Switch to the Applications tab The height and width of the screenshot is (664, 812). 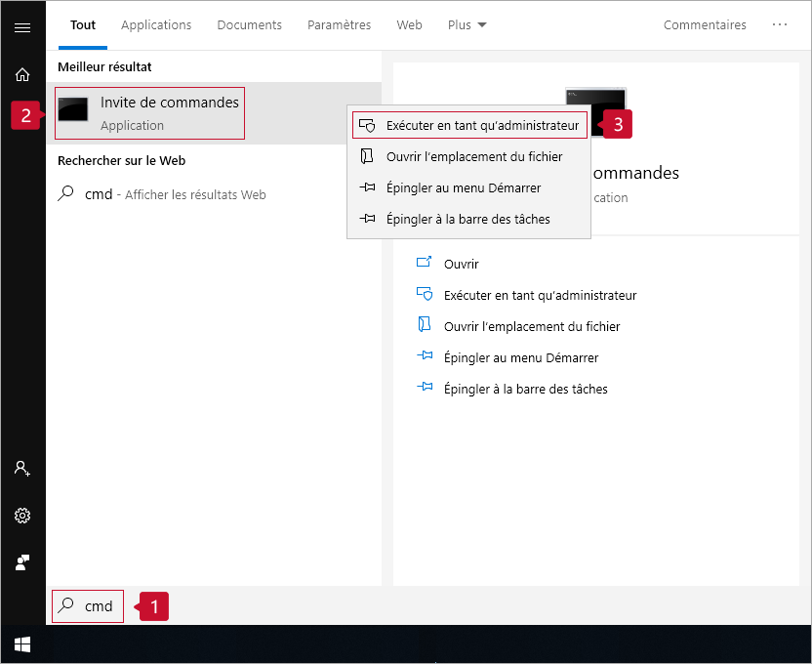(156, 25)
